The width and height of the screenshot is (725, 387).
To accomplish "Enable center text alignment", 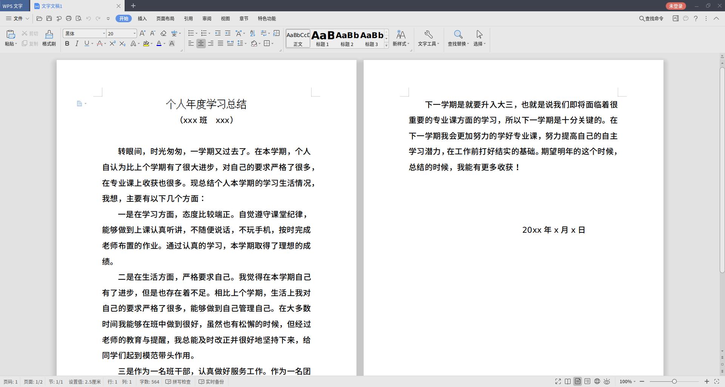I will tap(201, 43).
